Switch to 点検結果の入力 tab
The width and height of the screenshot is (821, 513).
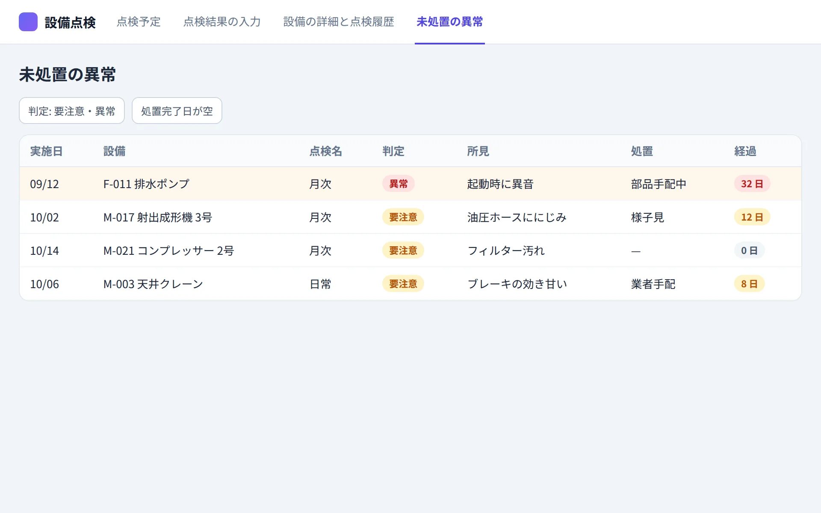coord(222,22)
